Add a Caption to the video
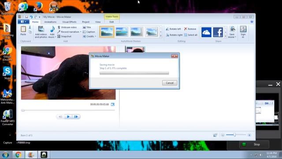 (x=89, y=32)
